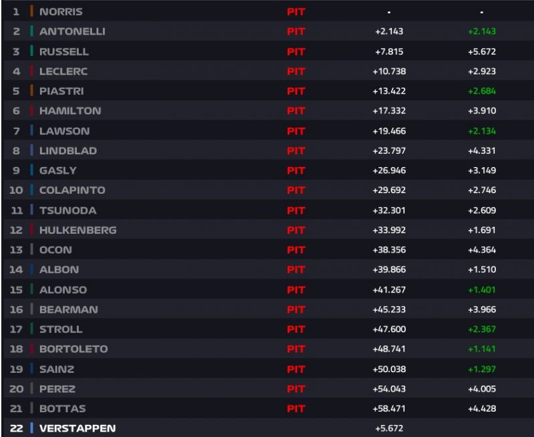
Task: Click the green interval +2.143 for ANTONELLI
Action: (x=481, y=31)
